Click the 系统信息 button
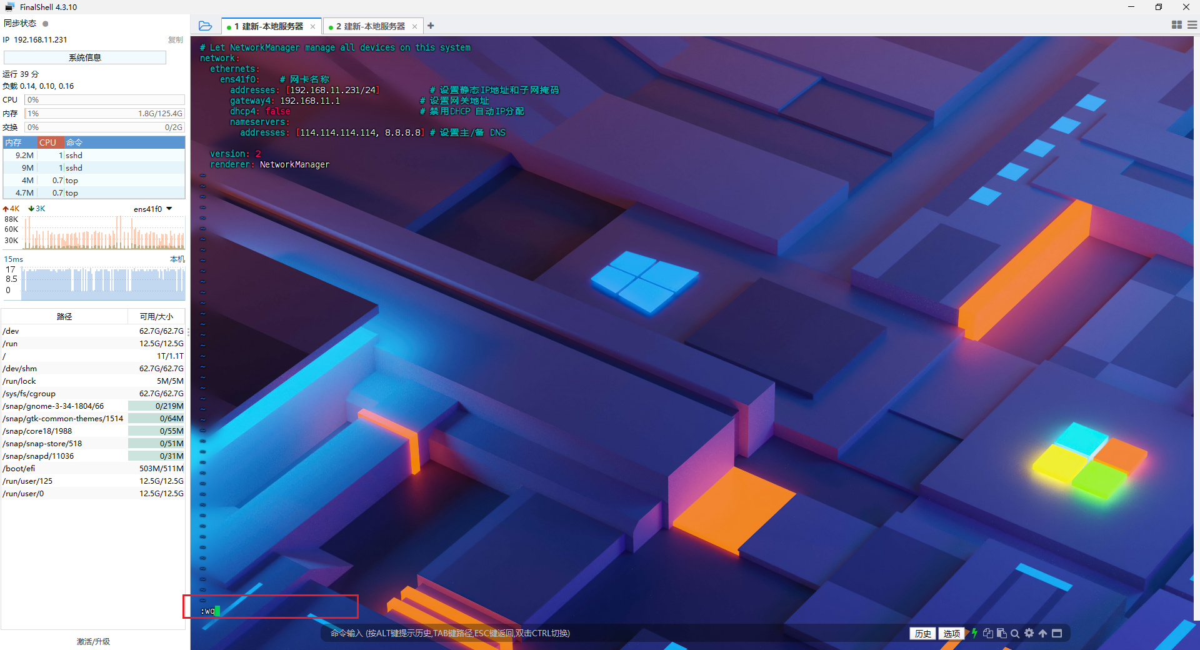1200x650 pixels. point(85,57)
